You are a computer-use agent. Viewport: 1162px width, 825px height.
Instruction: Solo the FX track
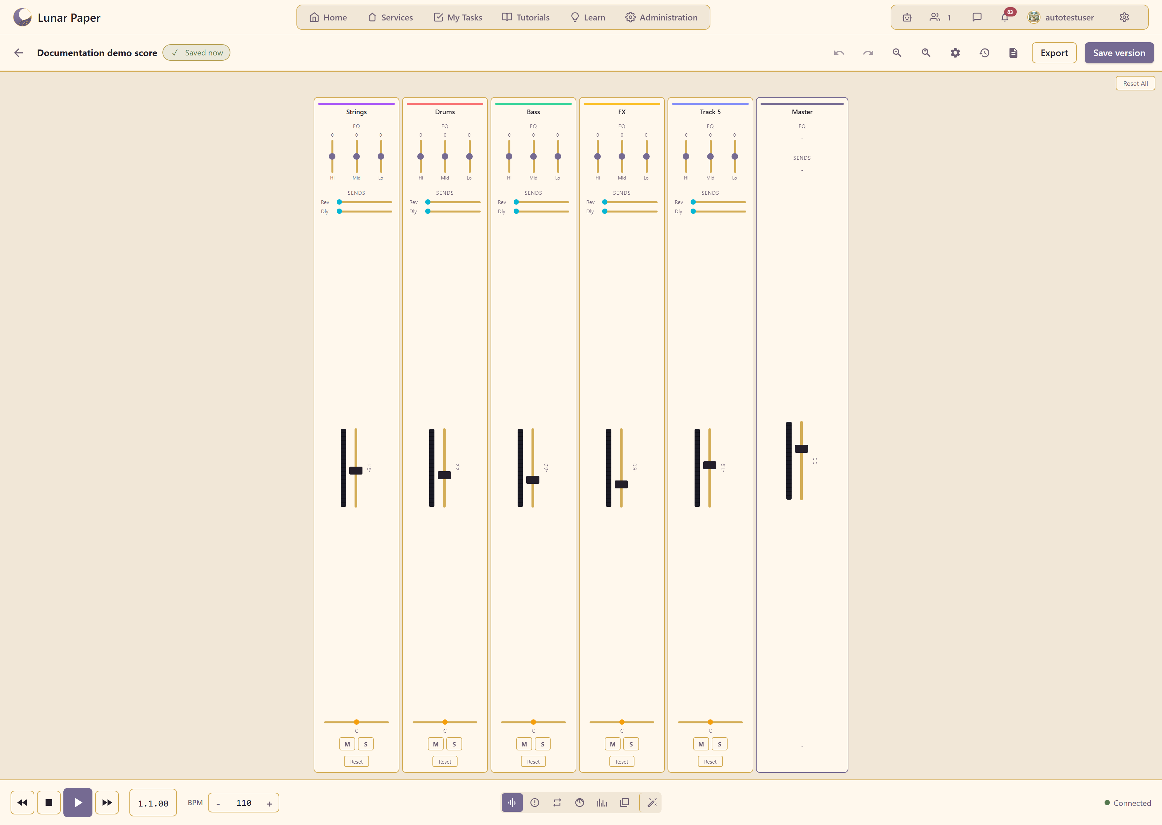631,744
